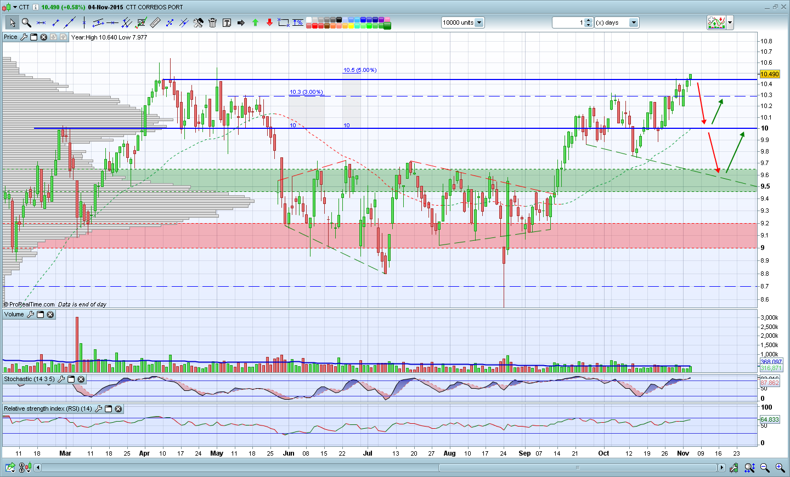Click the zoom in button at bottom right
The image size is (790, 477).
click(x=780, y=468)
